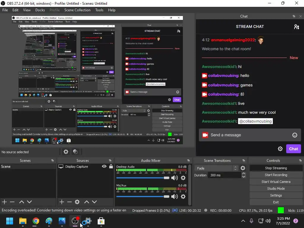Screen dimensions: 304x228
Task: Open the Tools menu
Action: (99, 10)
